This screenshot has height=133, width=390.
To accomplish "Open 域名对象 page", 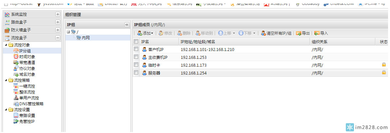I will (x=27, y=75).
